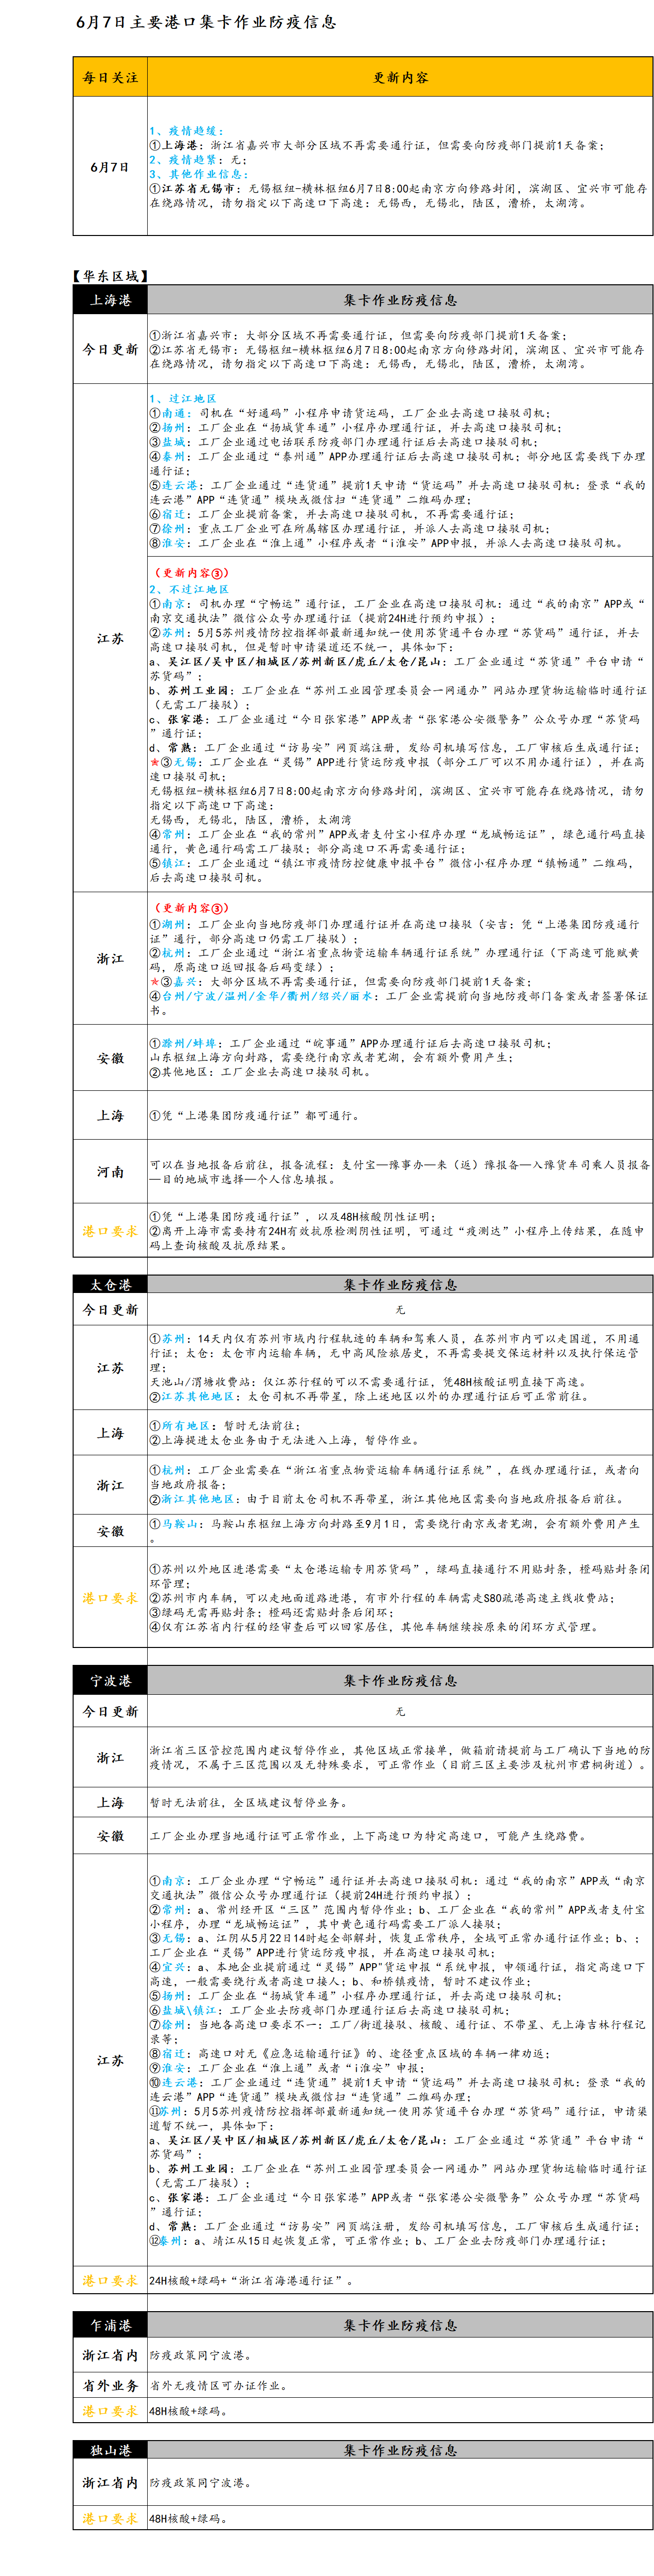Click the 上海港 black header cell
Screen dimensions: 654x2576
pos(110,300)
